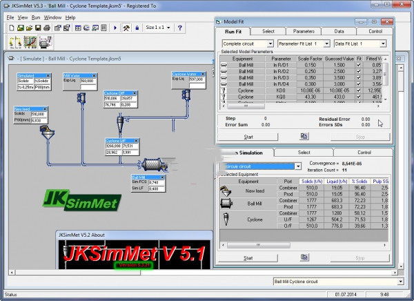Switch to Simulation Select tab
This screenshot has height=301, width=414.
point(304,153)
